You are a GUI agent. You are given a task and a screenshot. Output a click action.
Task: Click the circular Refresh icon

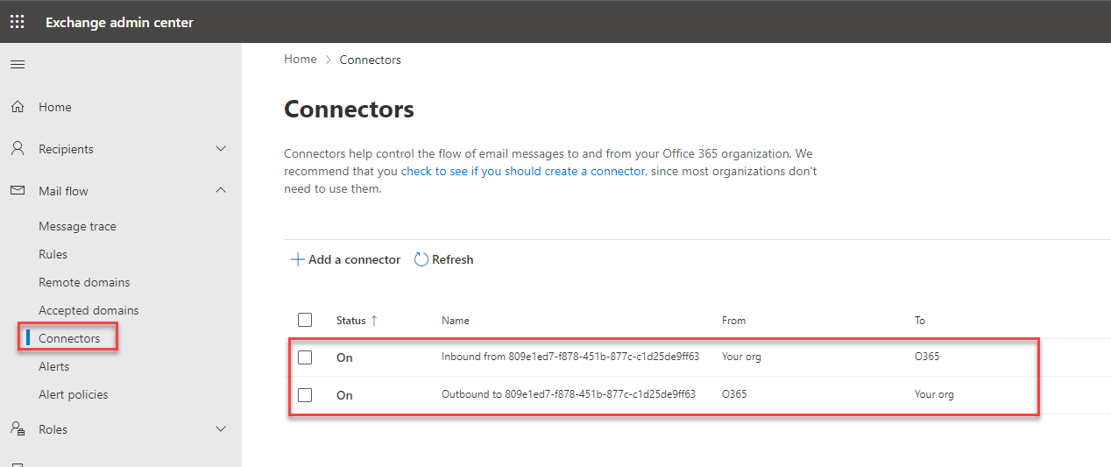click(x=421, y=259)
